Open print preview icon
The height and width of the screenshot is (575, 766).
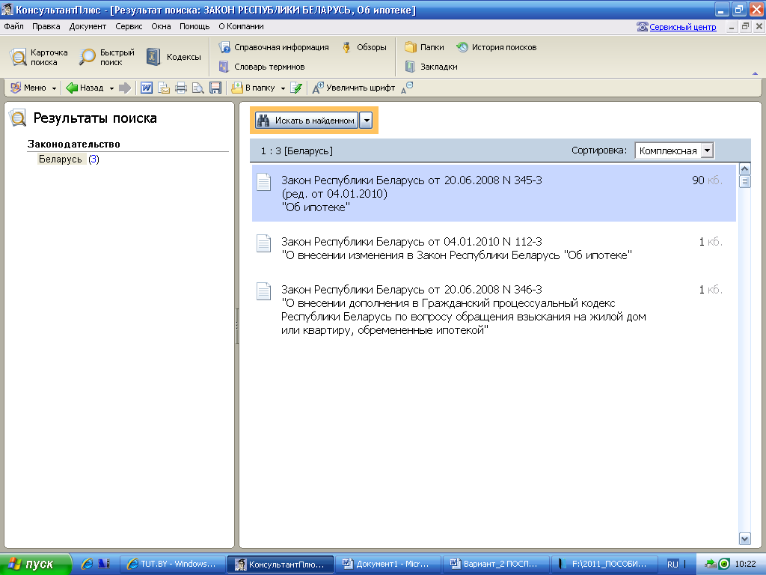[x=197, y=88]
